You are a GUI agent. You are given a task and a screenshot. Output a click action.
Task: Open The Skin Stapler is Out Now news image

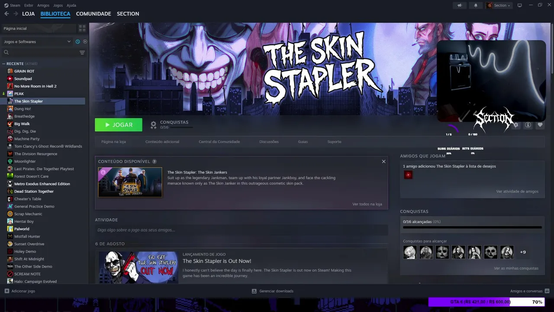pyautogui.click(x=138, y=267)
